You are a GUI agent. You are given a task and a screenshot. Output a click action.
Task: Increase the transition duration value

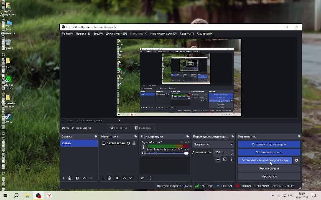pos(232,151)
